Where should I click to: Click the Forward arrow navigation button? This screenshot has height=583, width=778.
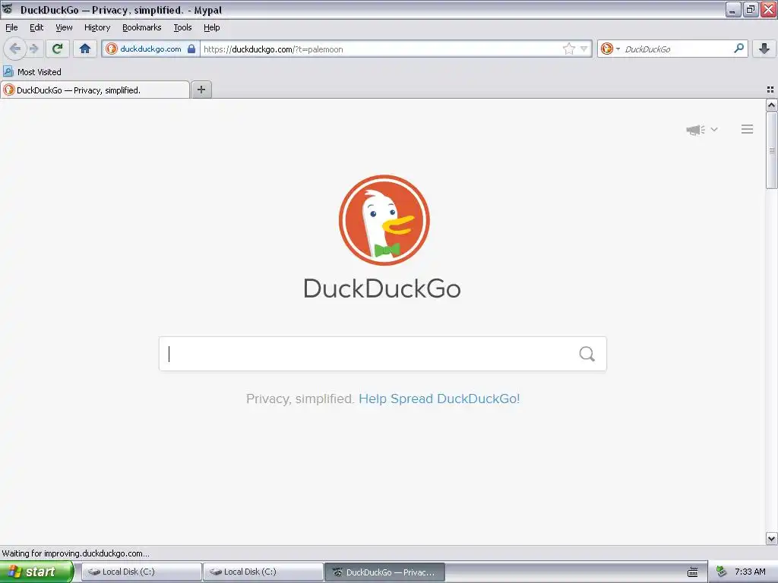[x=33, y=49]
